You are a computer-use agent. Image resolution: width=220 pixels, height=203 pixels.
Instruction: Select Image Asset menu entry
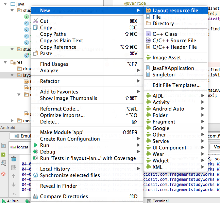tap(167, 58)
